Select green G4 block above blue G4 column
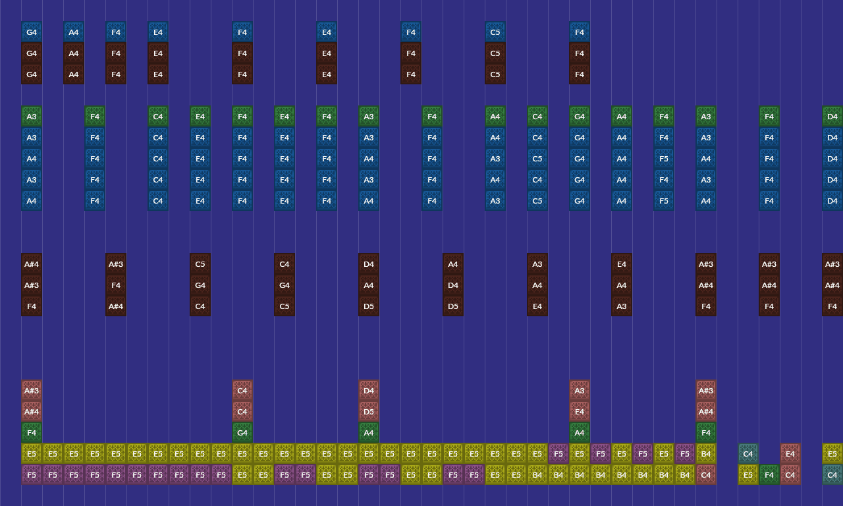 pyautogui.click(x=580, y=117)
